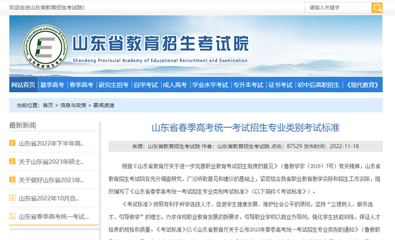The height and width of the screenshot is (240, 395).
Task: Click the number 1 news badge
Action: point(12,144)
